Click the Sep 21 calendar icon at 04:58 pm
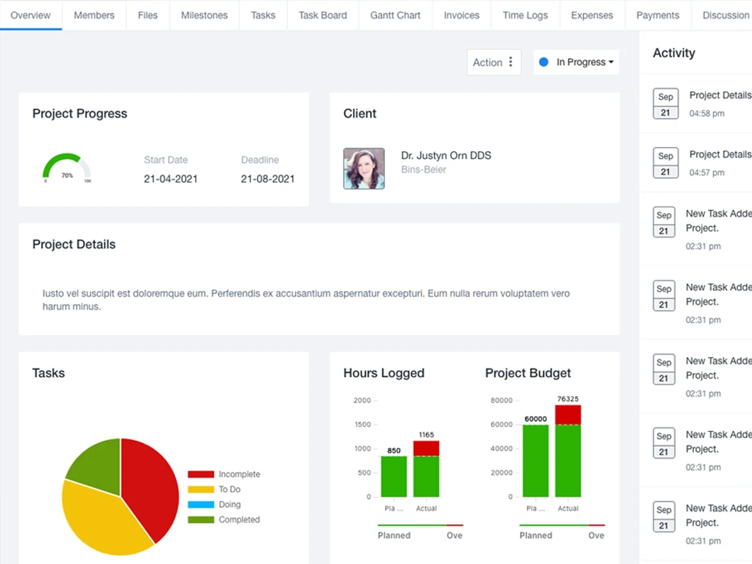The width and height of the screenshot is (752, 564). 665,104
